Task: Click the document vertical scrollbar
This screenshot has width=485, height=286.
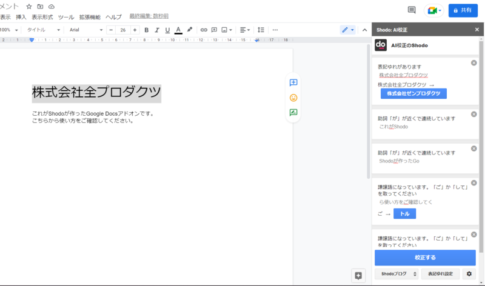Action: (x=368, y=111)
